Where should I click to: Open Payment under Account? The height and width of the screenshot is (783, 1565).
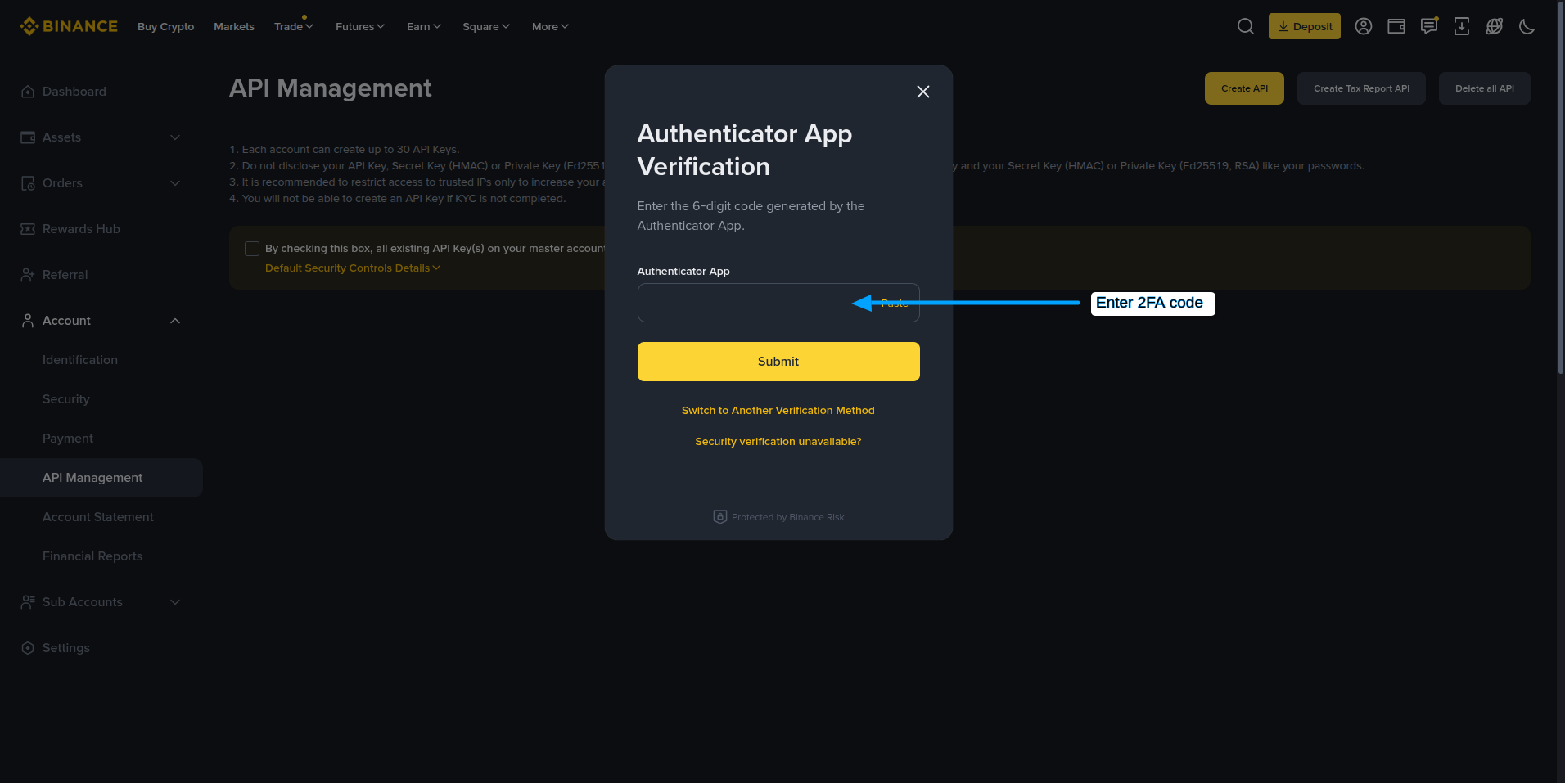point(68,439)
